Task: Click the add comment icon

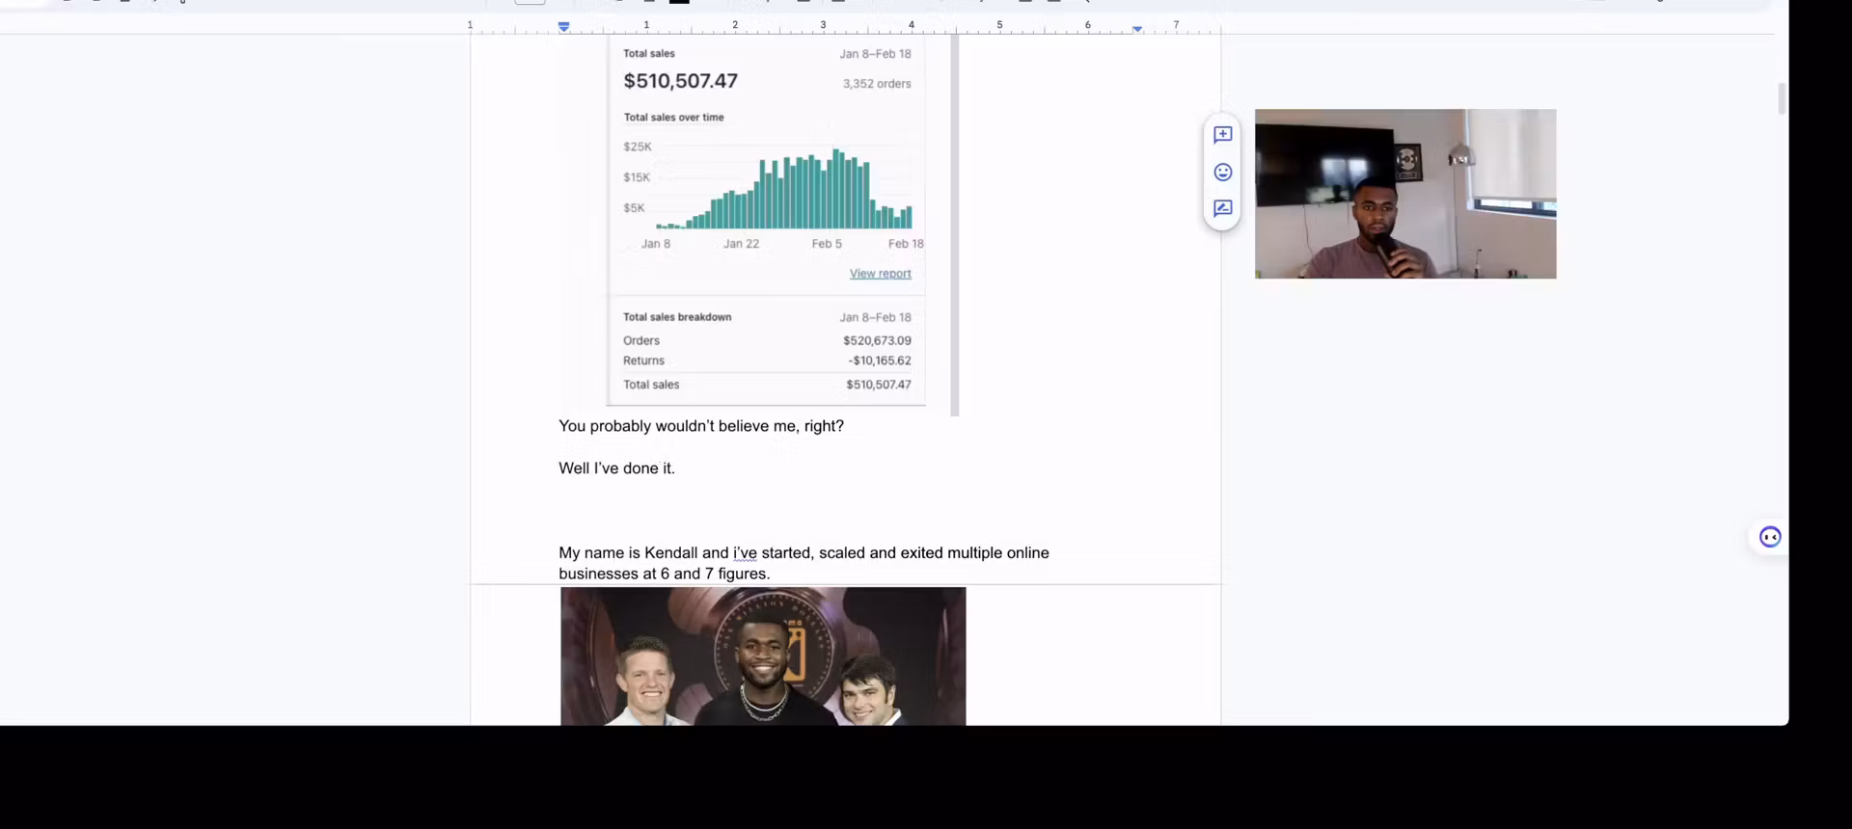Action: tap(1222, 136)
